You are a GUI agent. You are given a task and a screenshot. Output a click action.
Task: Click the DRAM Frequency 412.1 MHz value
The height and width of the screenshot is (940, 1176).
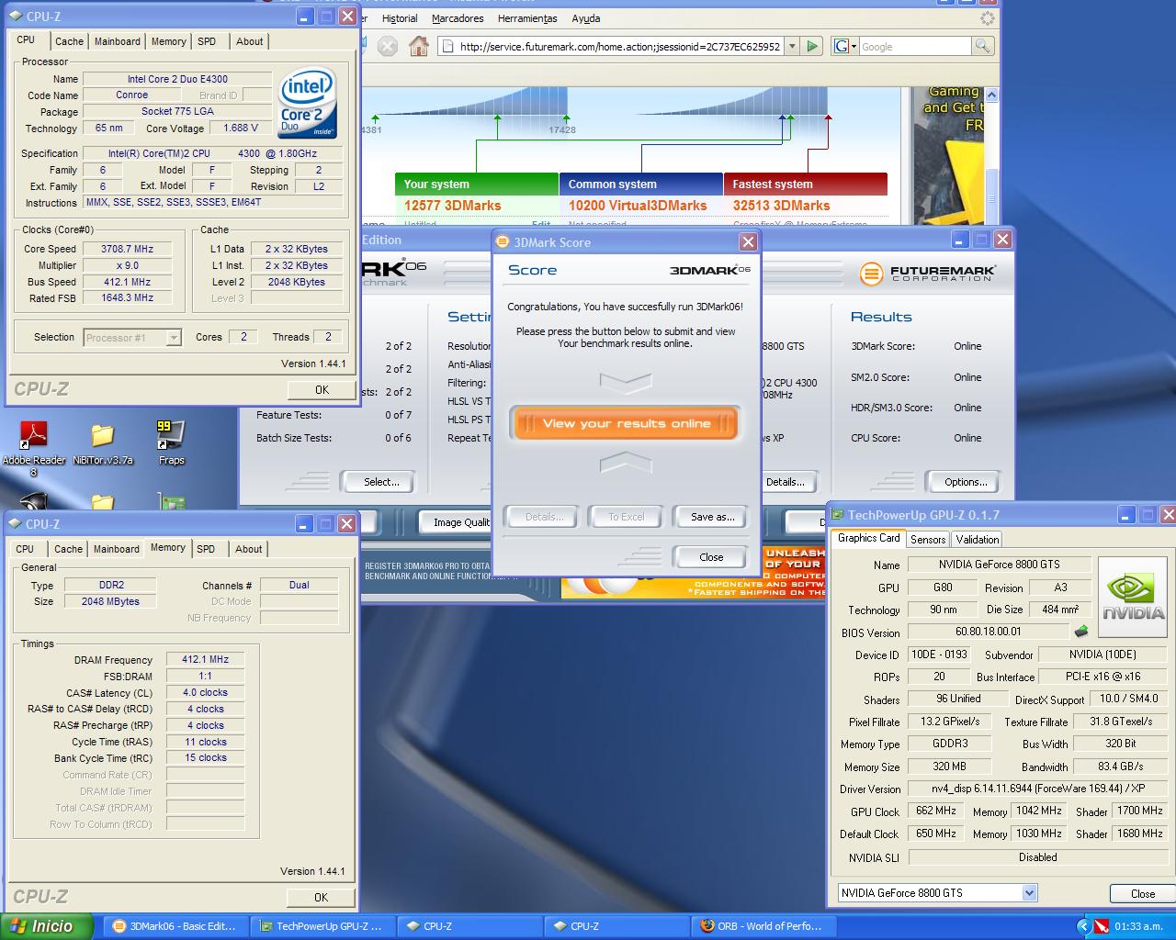[x=206, y=659]
